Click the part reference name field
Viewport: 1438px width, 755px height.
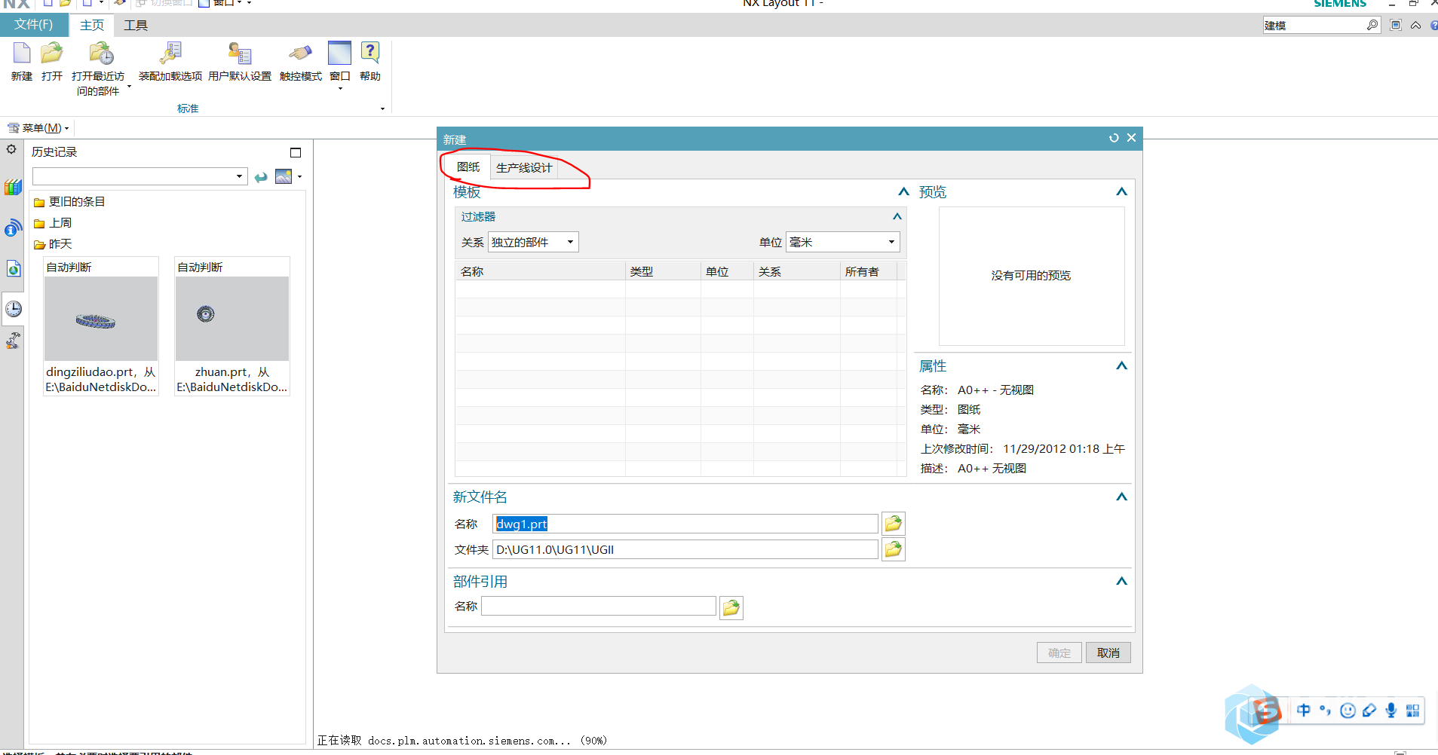click(599, 606)
